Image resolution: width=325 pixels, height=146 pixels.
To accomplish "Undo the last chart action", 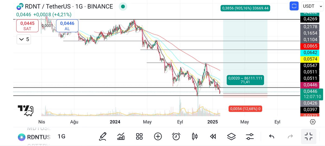I will pyautogui.click(x=272, y=137).
